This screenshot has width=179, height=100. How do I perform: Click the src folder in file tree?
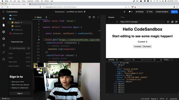[14, 19]
